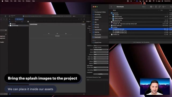This screenshot has width=172, height=97.
Task: Select the SplashScreen.png file row
Action: click(140, 29)
